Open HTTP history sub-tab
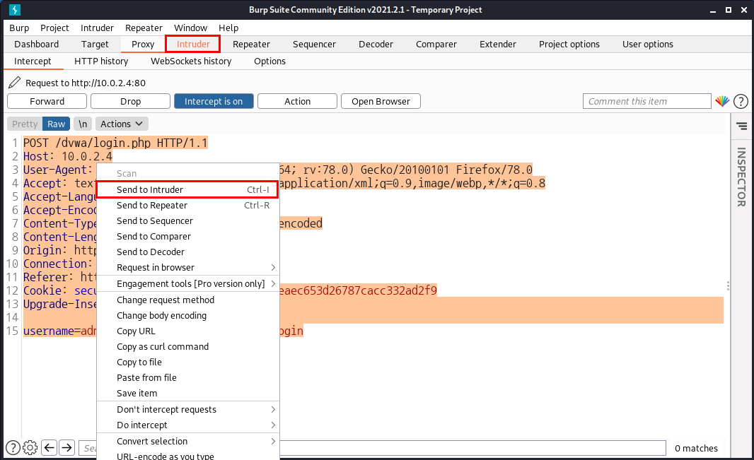This screenshot has width=754, height=460. point(101,61)
